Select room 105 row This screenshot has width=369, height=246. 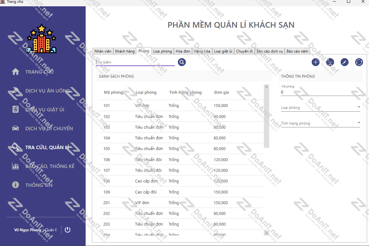click(x=181, y=148)
